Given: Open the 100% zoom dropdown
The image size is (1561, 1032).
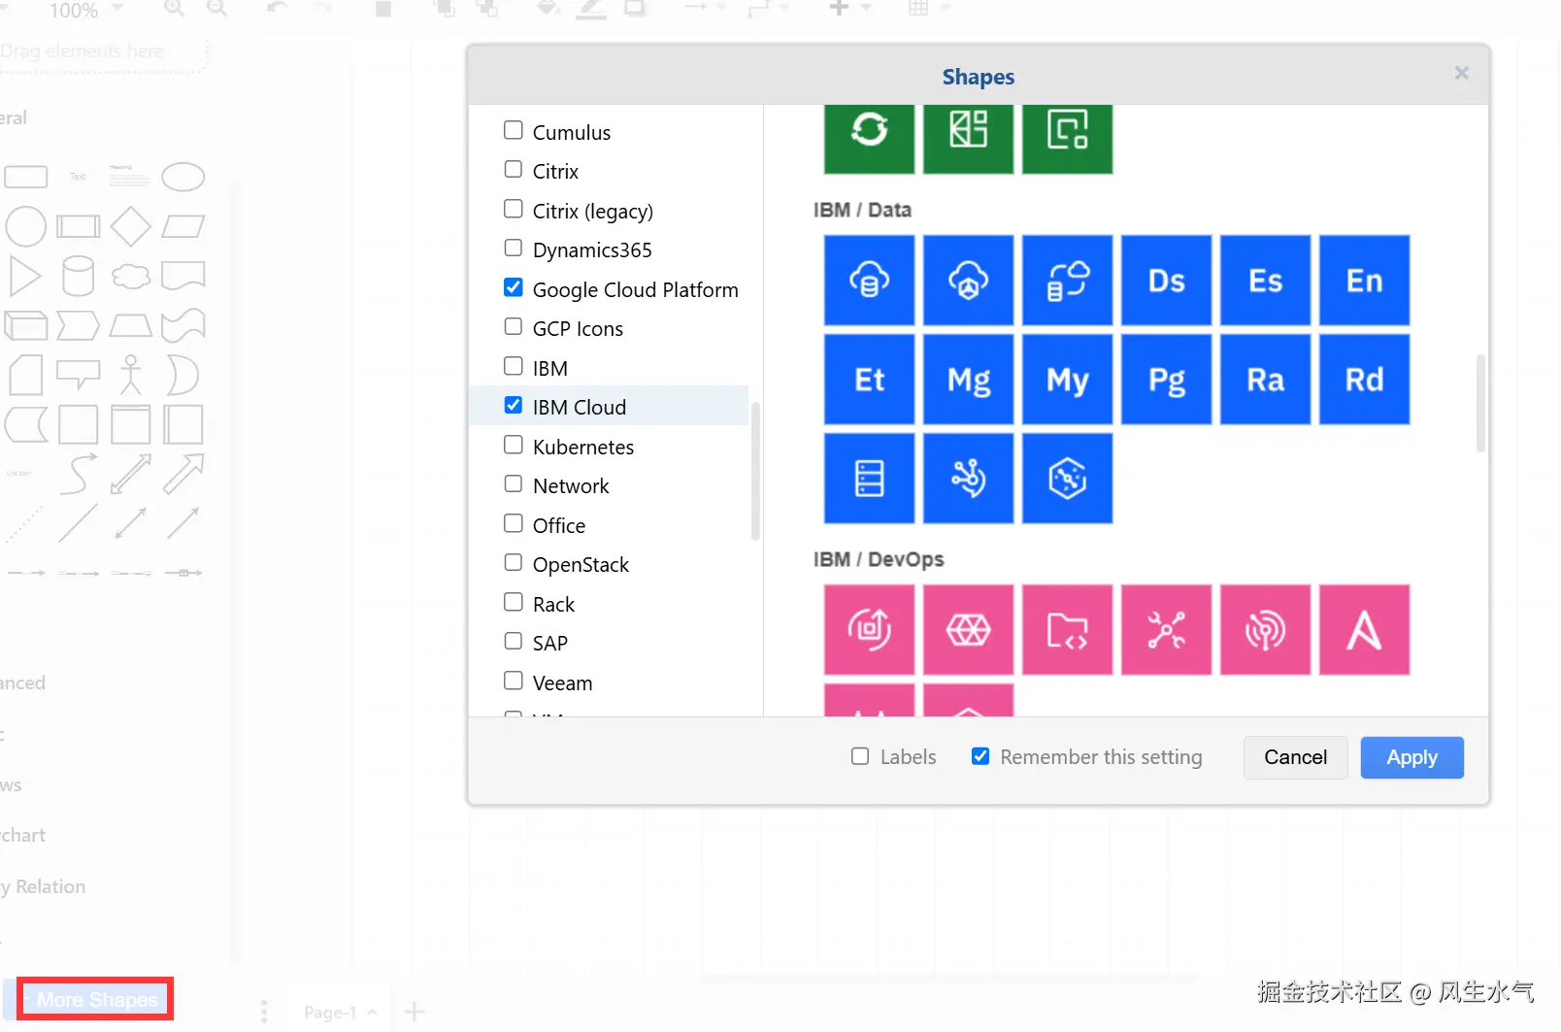Looking at the screenshot, I should pos(85,10).
